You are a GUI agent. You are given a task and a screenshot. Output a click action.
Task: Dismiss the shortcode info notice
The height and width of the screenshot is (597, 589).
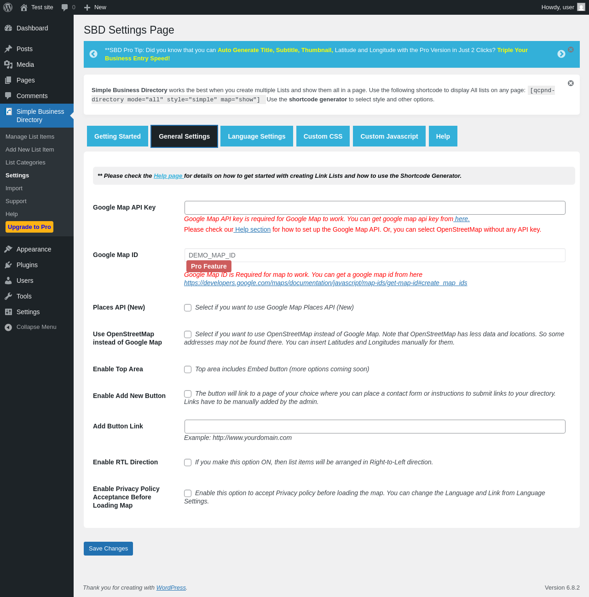click(571, 83)
